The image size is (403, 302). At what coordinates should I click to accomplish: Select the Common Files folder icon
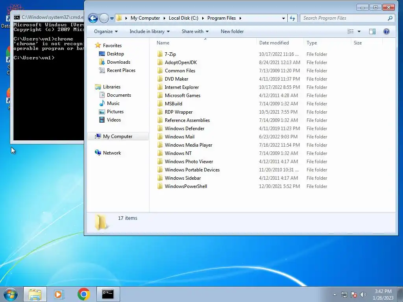coord(160,70)
